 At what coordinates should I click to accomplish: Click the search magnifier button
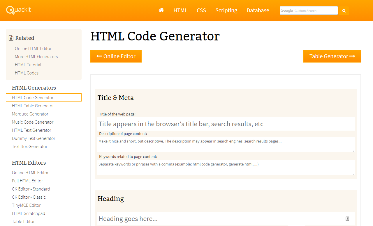tap(344, 11)
